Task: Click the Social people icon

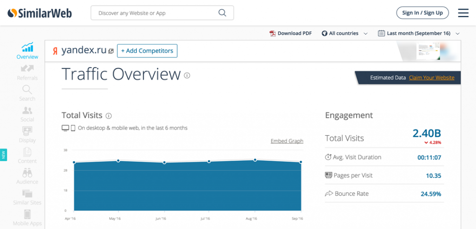Action: click(x=27, y=111)
